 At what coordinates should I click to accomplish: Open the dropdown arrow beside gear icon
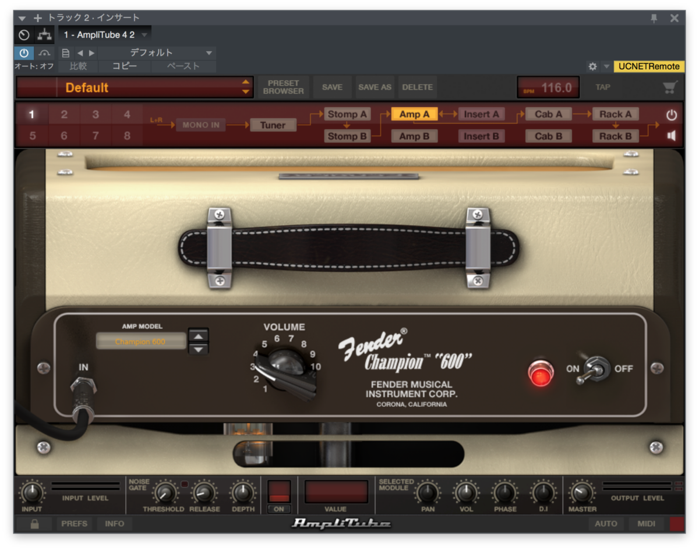click(606, 66)
